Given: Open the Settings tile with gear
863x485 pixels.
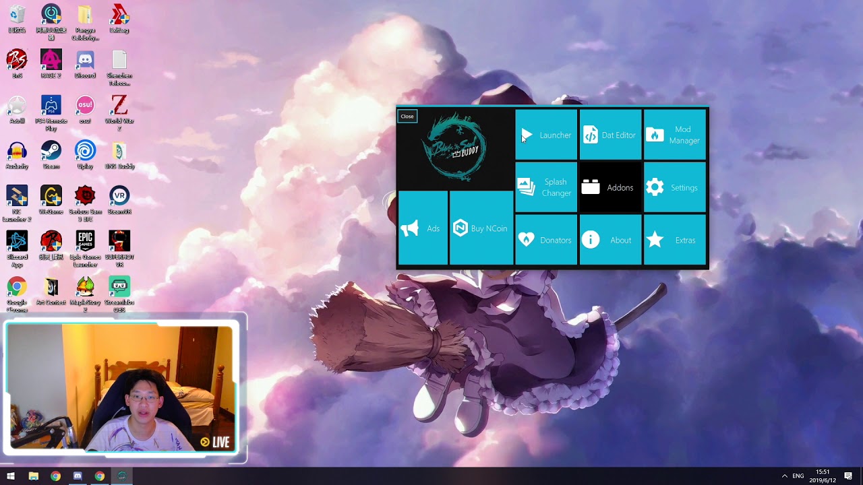Looking at the screenshot, I should [x=675, y=187].
